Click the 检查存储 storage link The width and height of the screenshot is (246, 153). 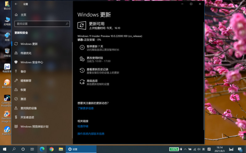(83, 126)
